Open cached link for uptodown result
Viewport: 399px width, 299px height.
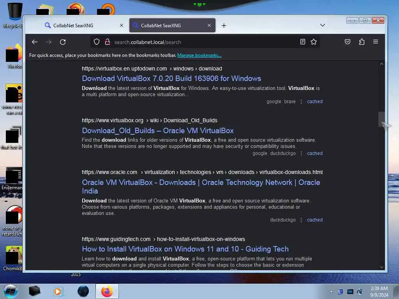[315, 102]
